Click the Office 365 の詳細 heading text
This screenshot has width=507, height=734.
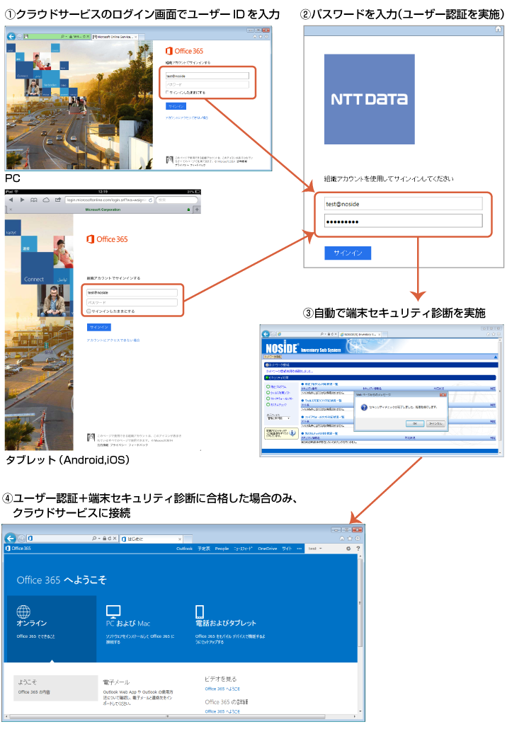point(227,701)
